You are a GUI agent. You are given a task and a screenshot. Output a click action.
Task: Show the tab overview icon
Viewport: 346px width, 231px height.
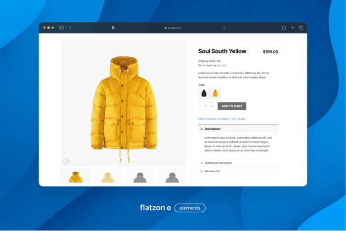point(301,28)
